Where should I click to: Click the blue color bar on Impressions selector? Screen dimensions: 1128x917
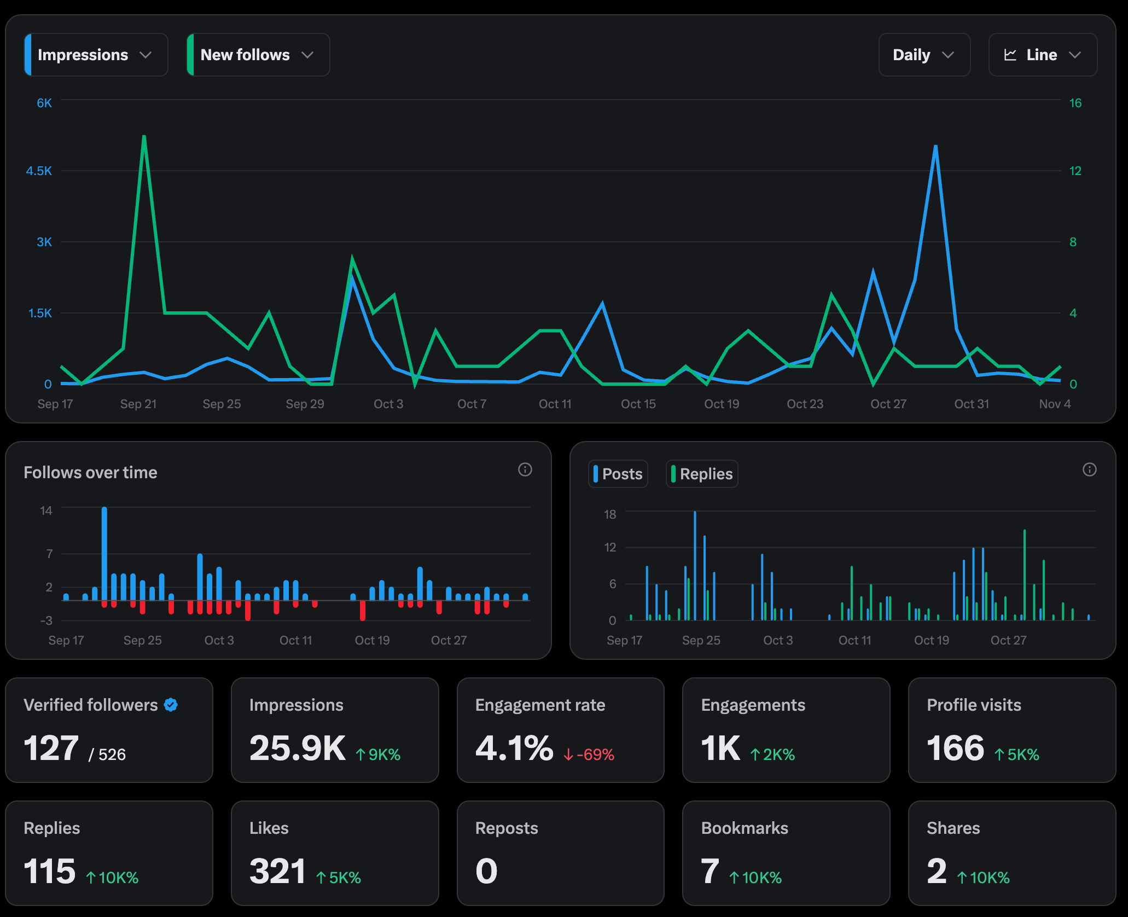(x=28, y=55)
